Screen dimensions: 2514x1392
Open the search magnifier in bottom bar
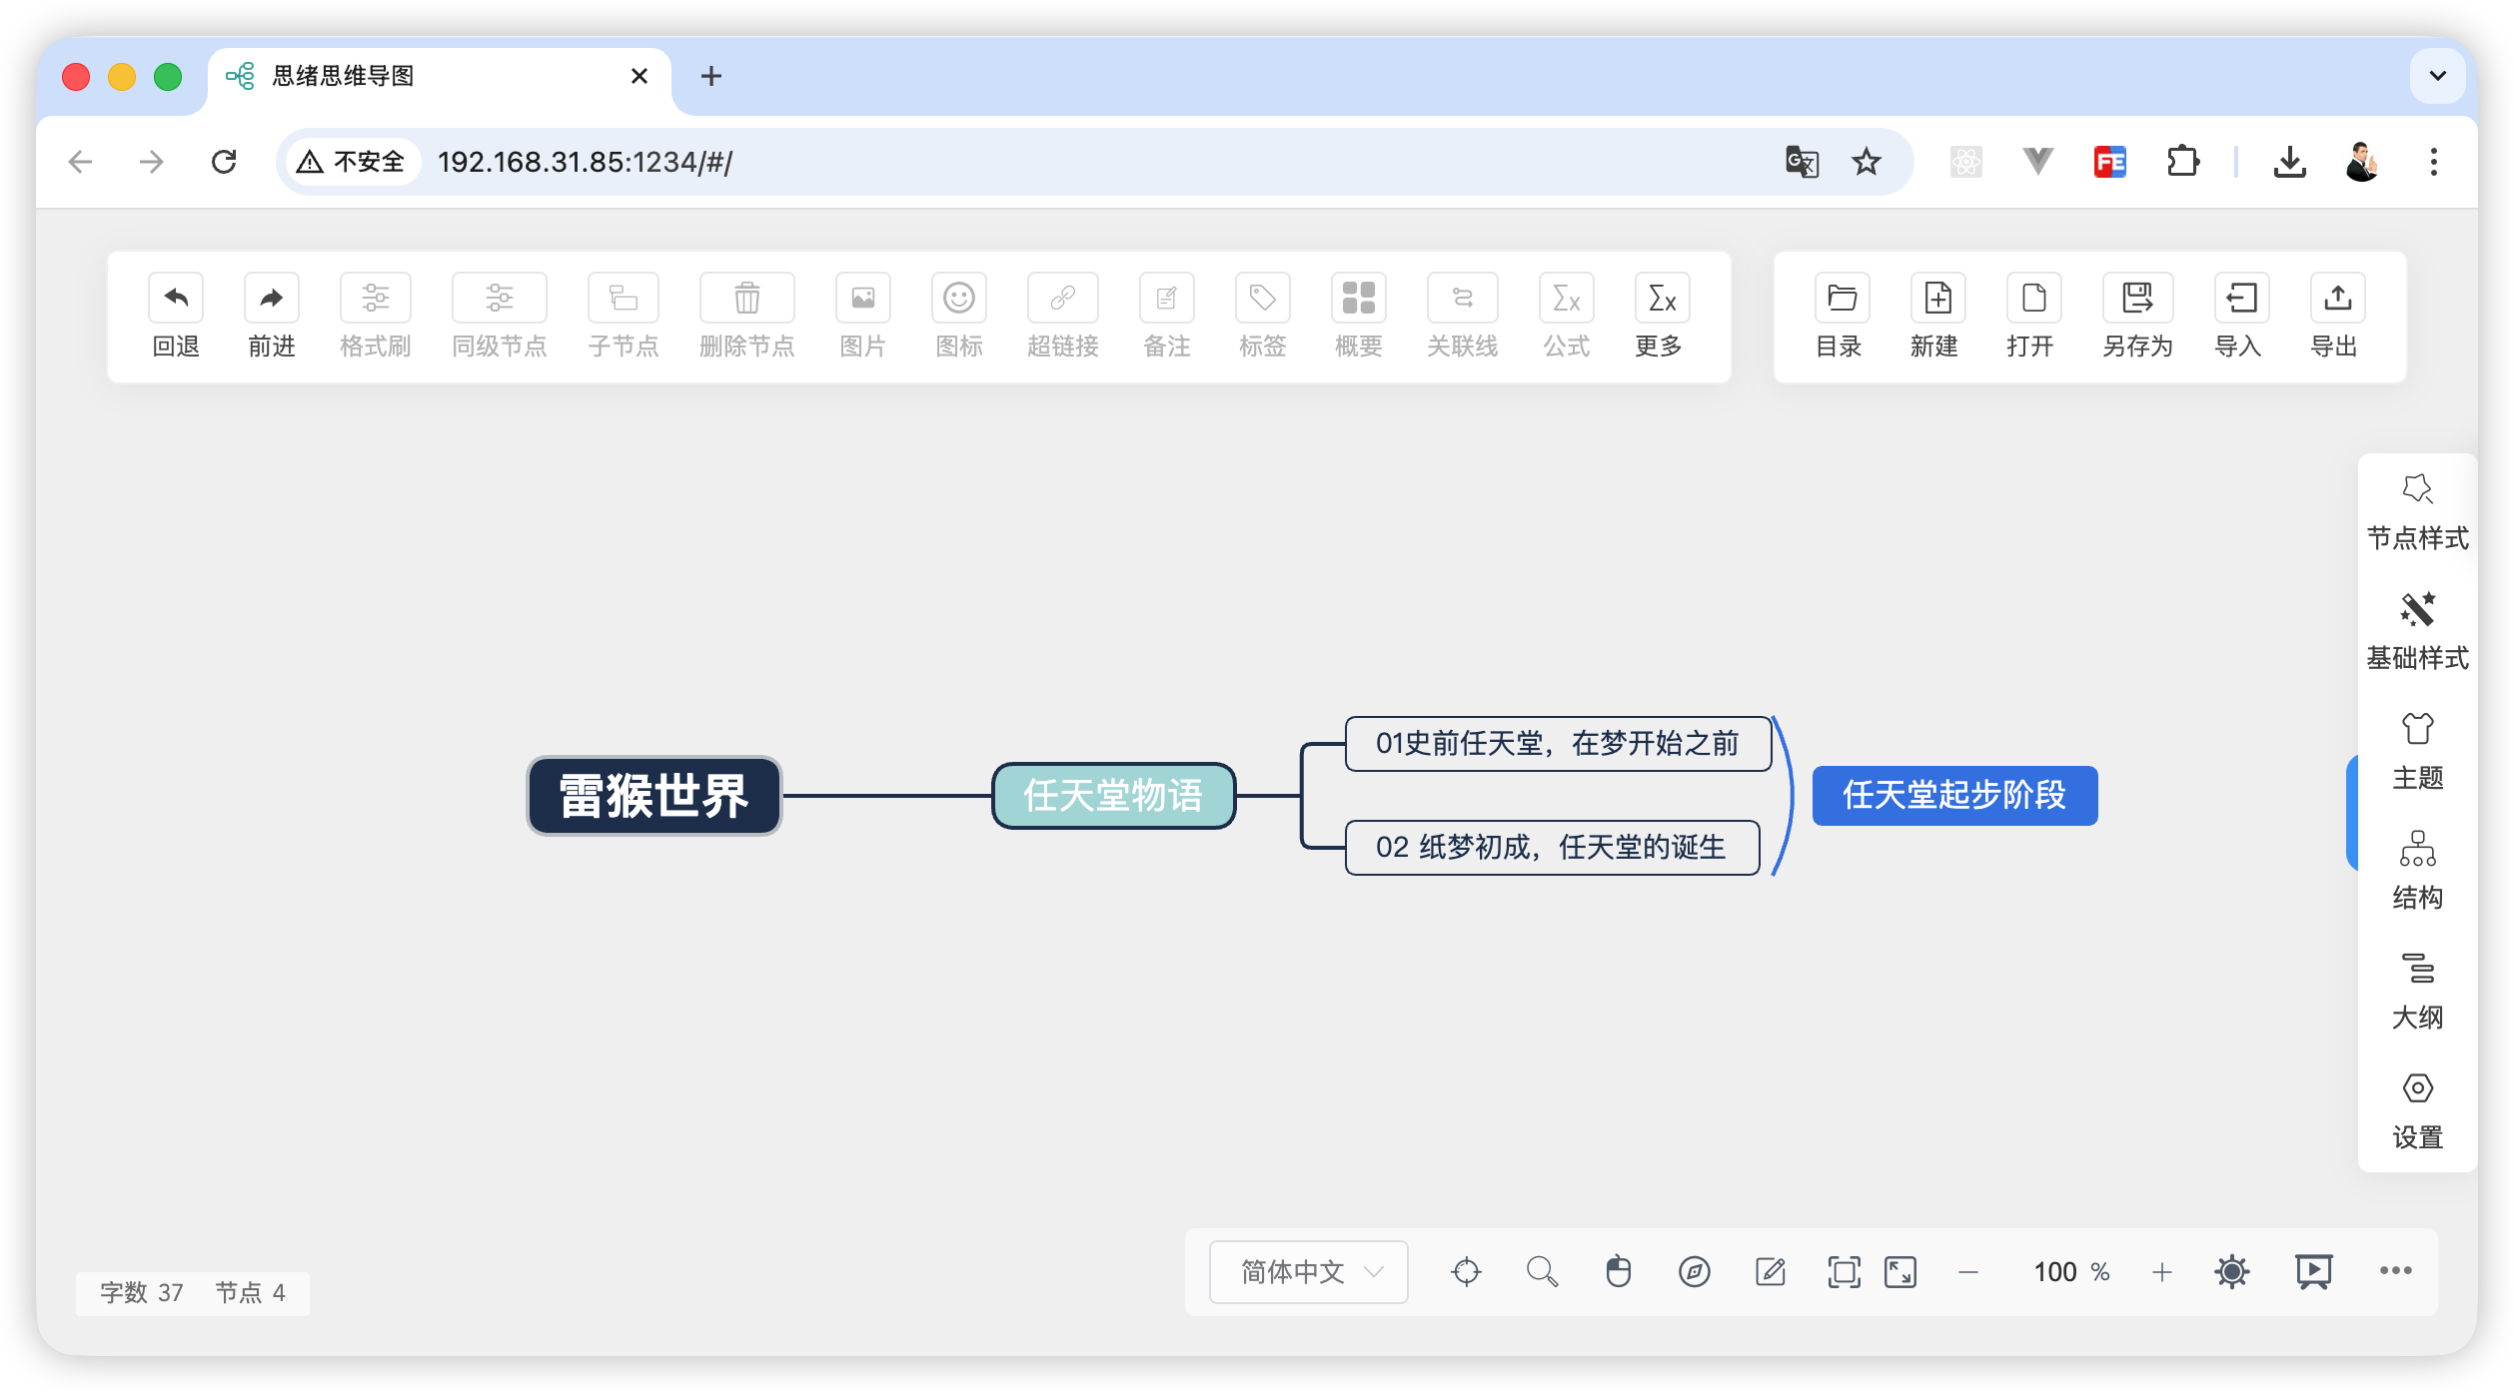[1542, 1271]
